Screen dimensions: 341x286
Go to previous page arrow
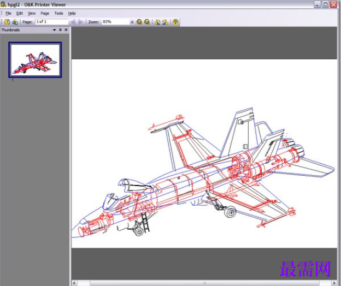(x=73, y=22)
